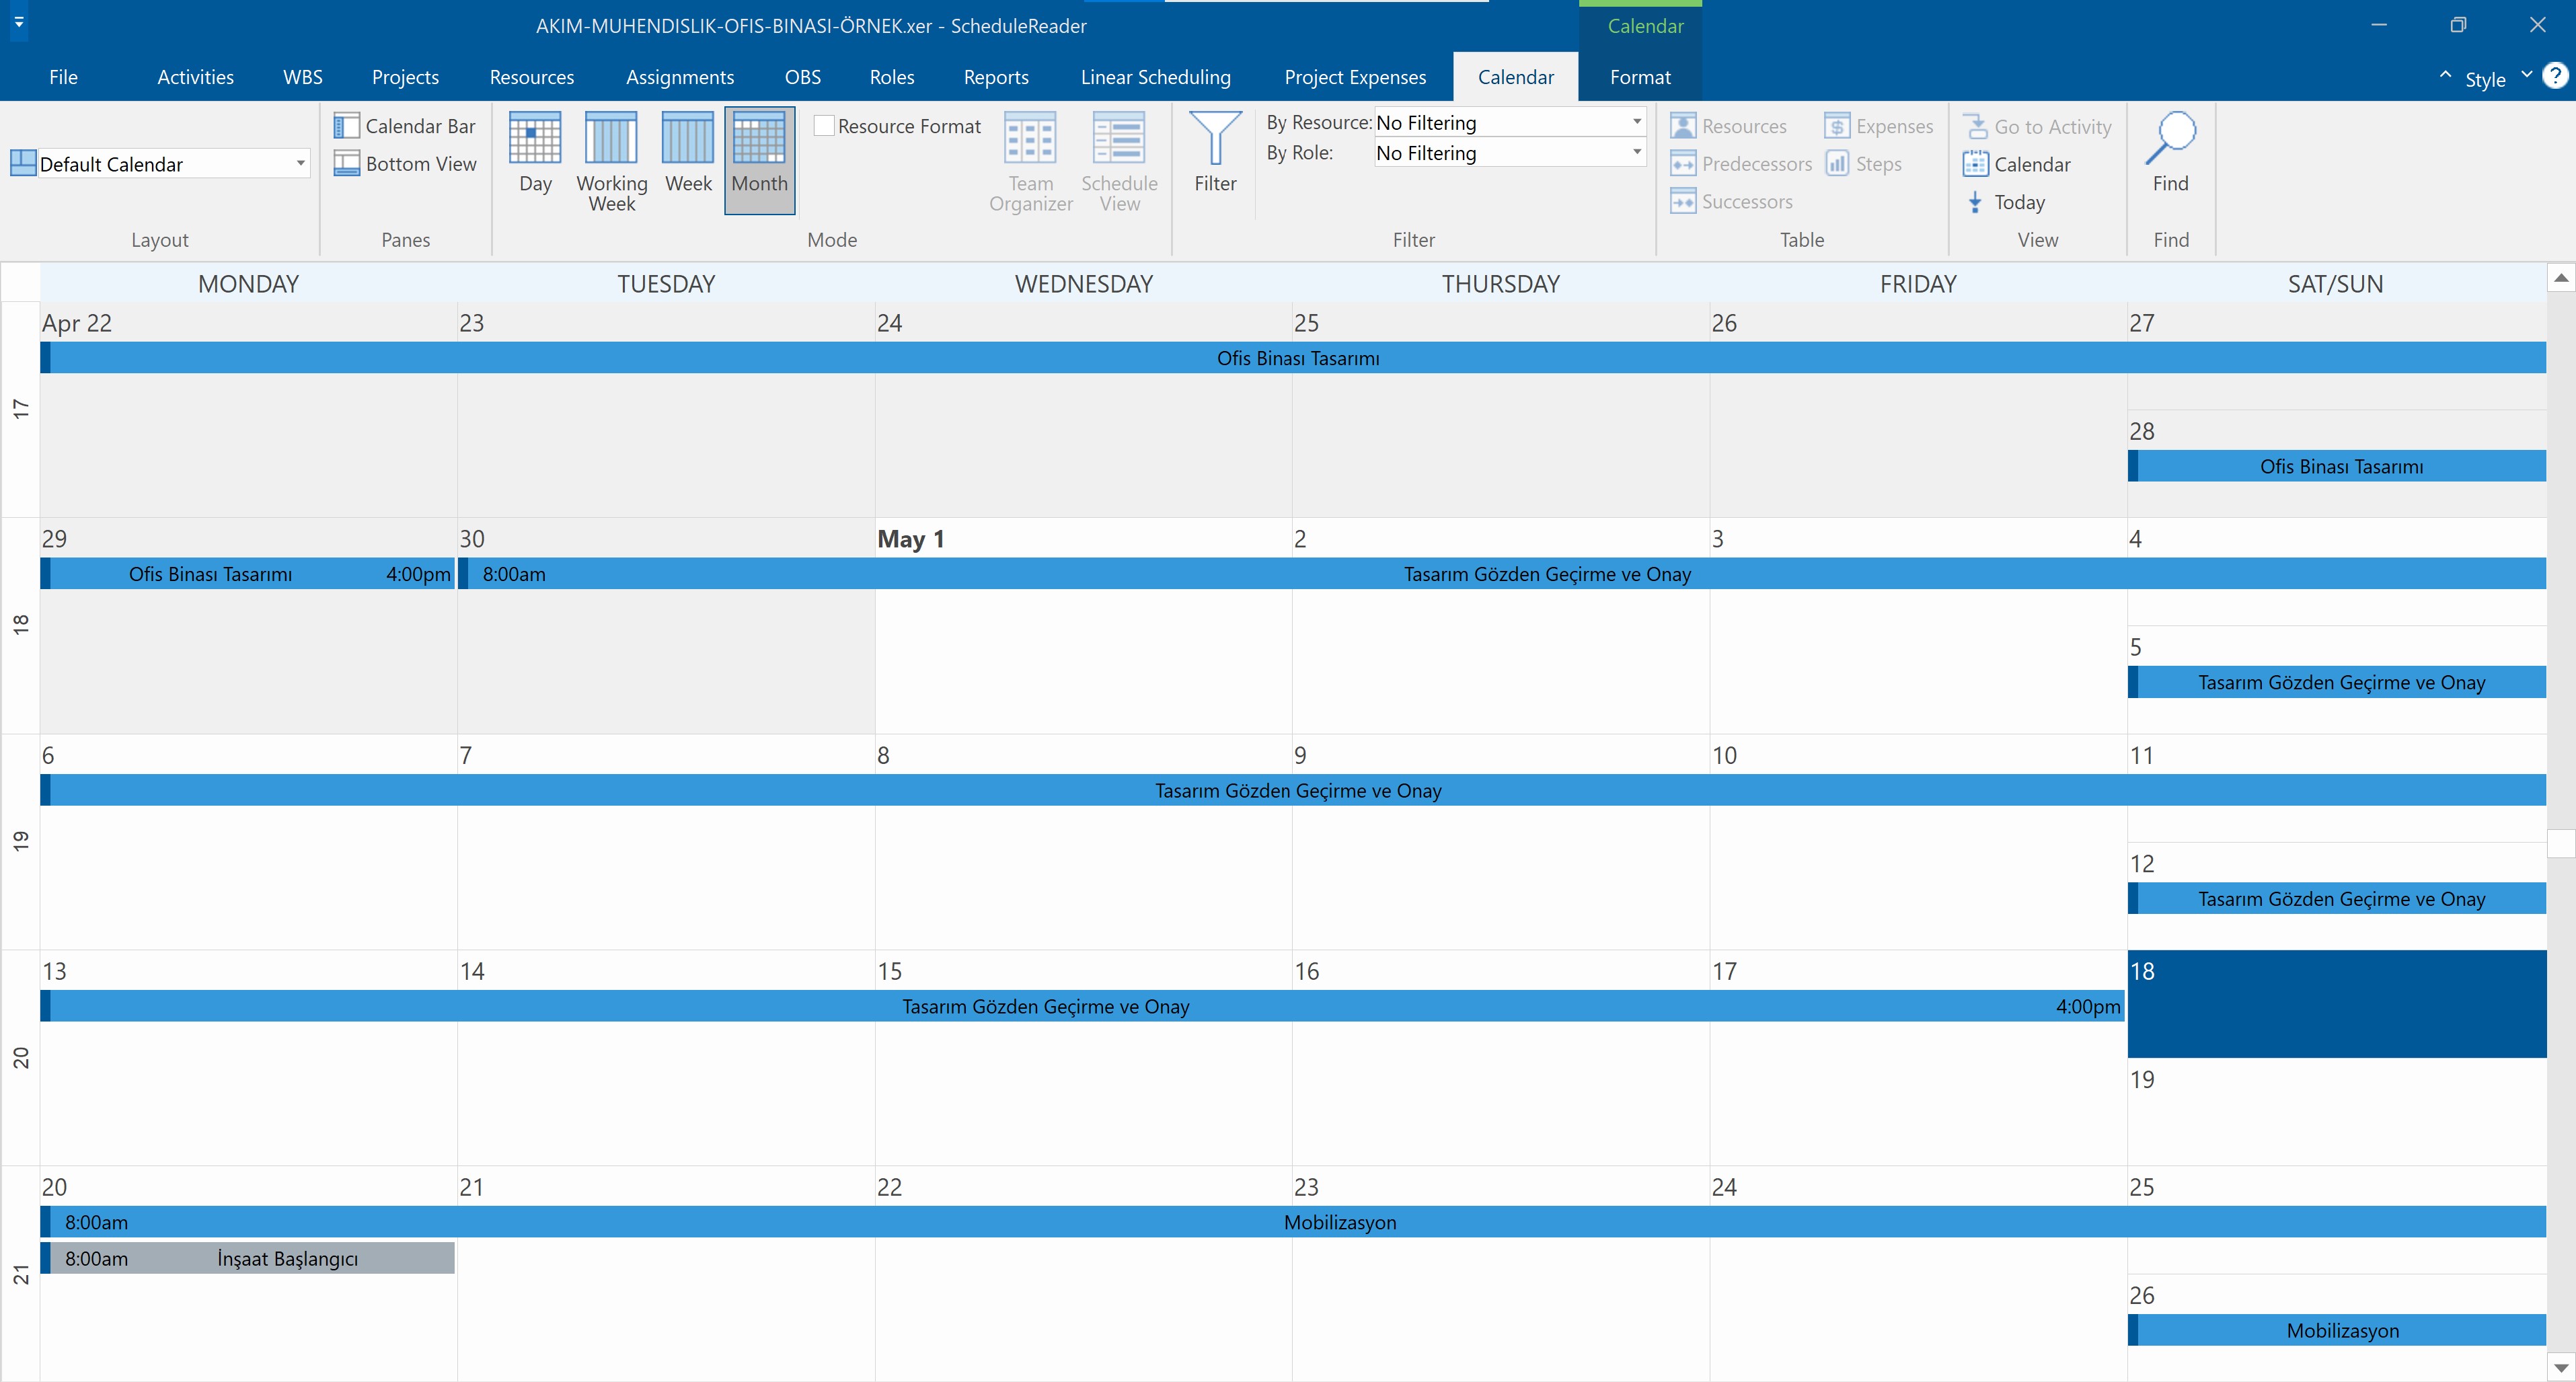Open the Find tool
This screenshot has width=2576, height=1382.
(x=2170, y=155)
